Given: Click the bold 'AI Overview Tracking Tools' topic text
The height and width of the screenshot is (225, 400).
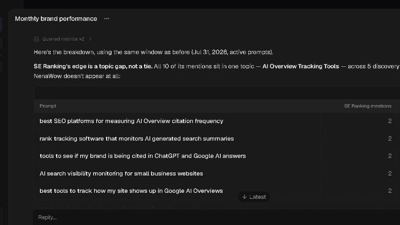Looking at the screenshot, I should point(301,66).
